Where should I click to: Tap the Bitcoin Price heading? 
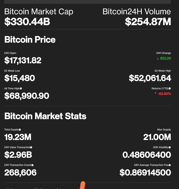[x=30, y=40]
